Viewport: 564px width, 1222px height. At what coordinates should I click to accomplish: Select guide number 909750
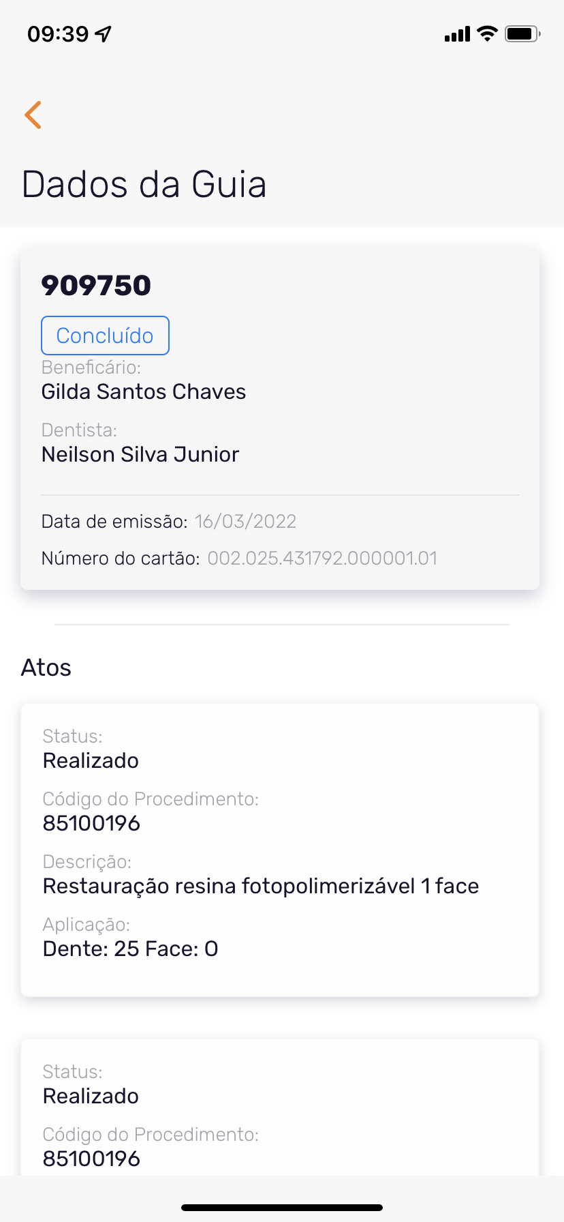tap(96, 286)
